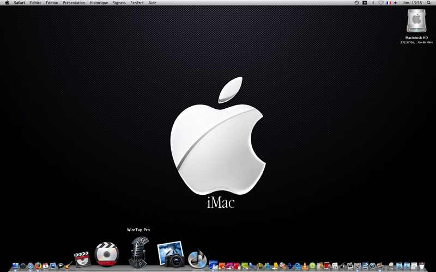Open the Historique menu
This screenshot has width=436, height=272.
99,3
